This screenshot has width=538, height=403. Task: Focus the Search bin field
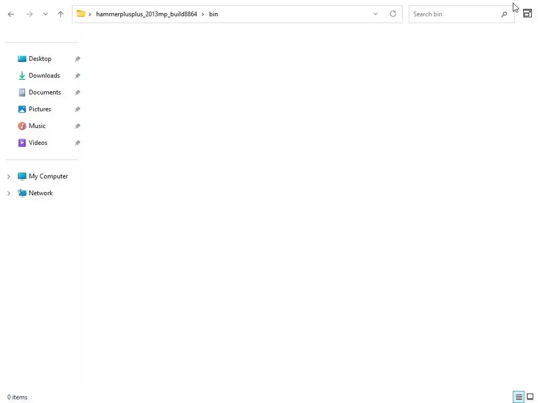click(x=461, y=14)
